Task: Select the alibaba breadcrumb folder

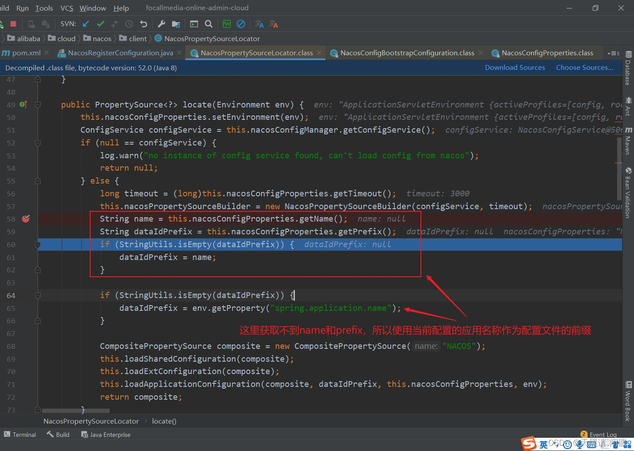Action: click(24, 38)
